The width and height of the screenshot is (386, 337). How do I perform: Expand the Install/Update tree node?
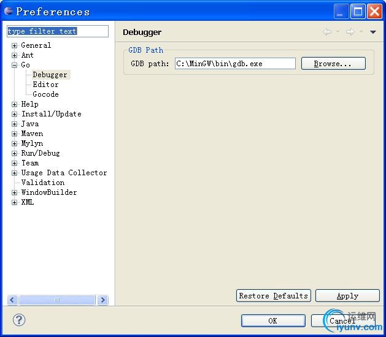(14, 115)
